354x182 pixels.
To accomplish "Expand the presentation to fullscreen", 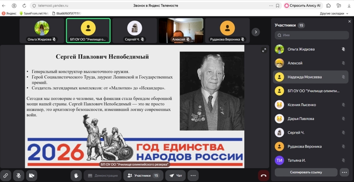I will 264,50.
